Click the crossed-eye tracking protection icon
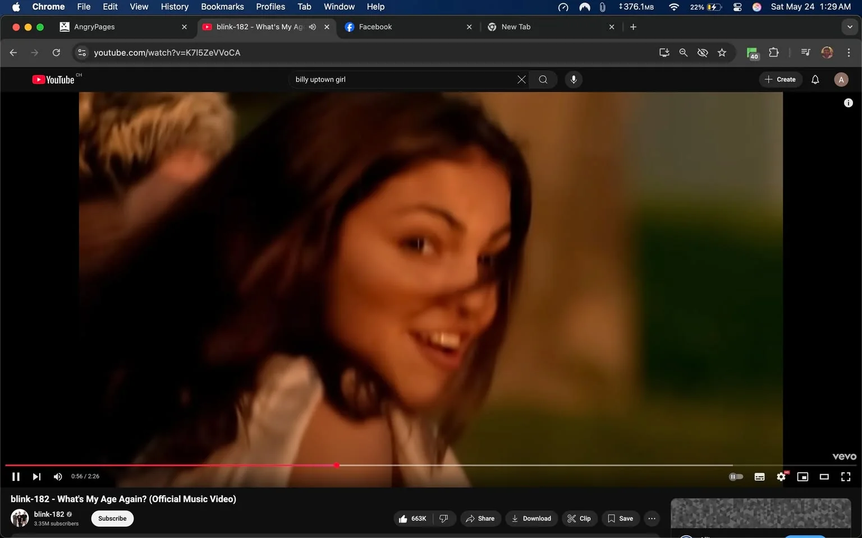This screenshot has height=538, width=862. [702, 53]
